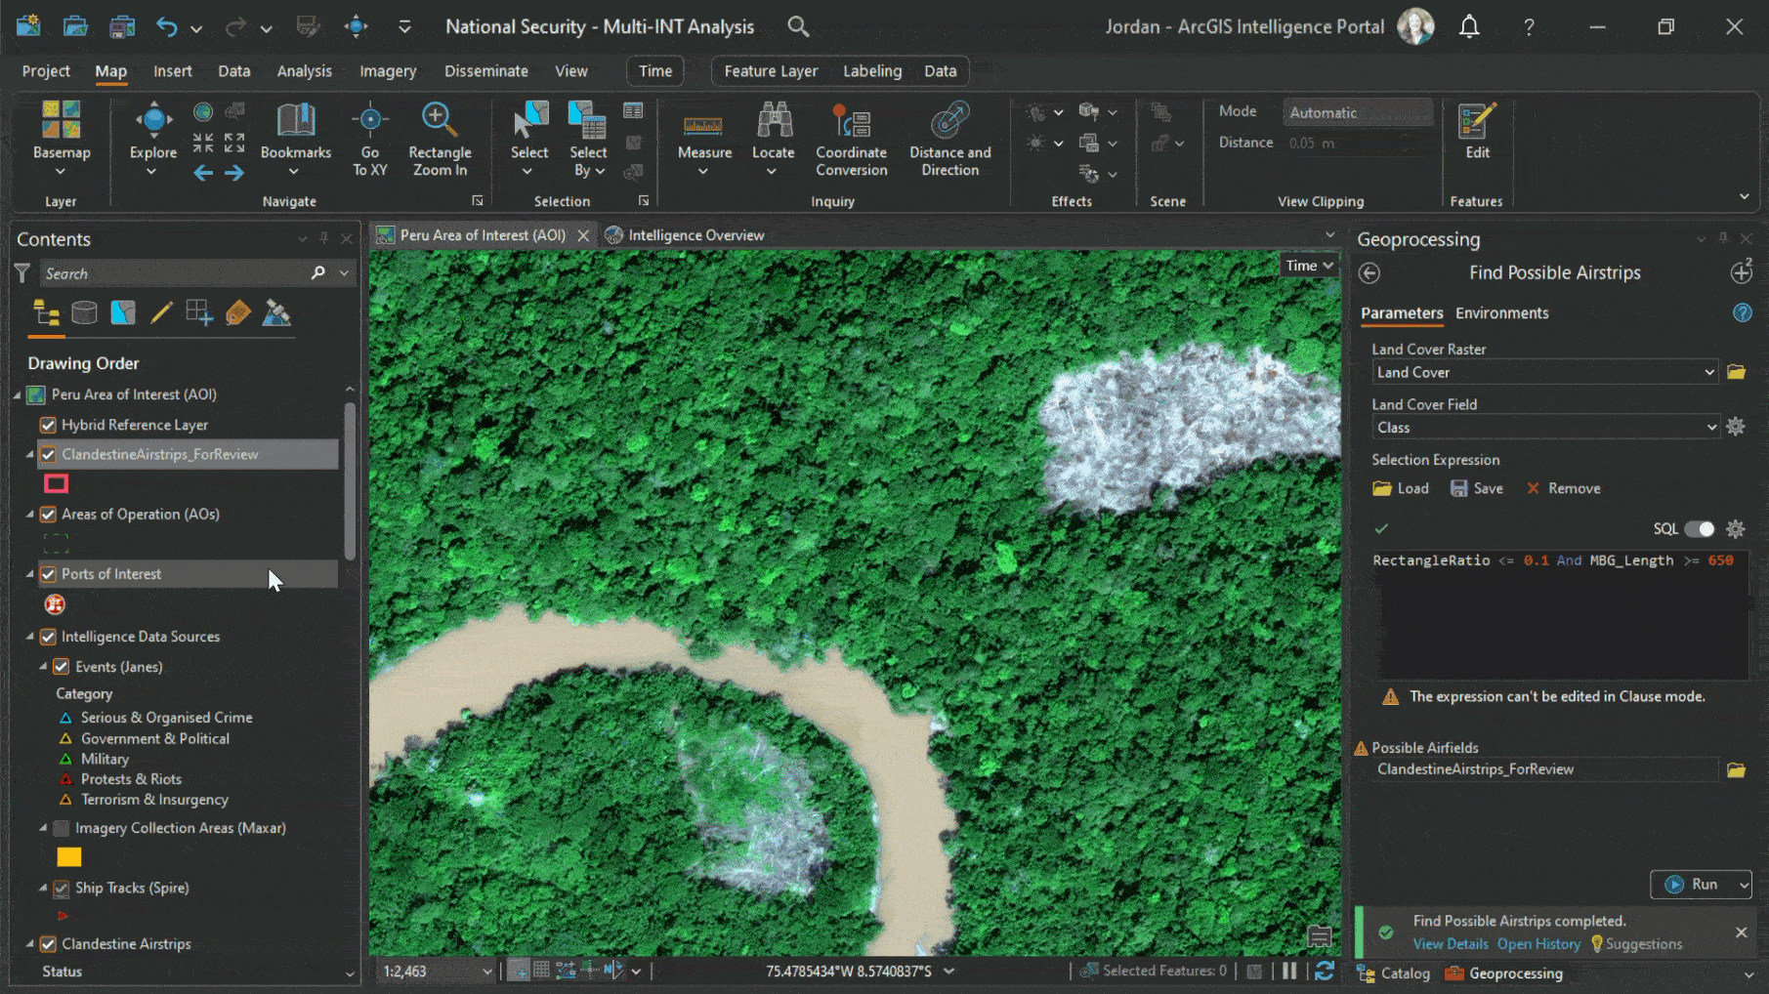Open the Measure tool
1769x994 pixels.
click(704, 139)
